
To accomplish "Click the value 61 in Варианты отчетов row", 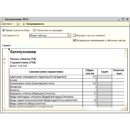I will click(x=95, y=94).
